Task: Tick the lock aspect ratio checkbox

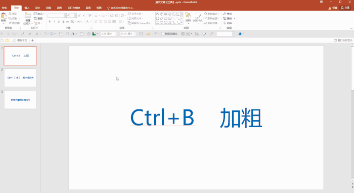Action: [162, 34]
